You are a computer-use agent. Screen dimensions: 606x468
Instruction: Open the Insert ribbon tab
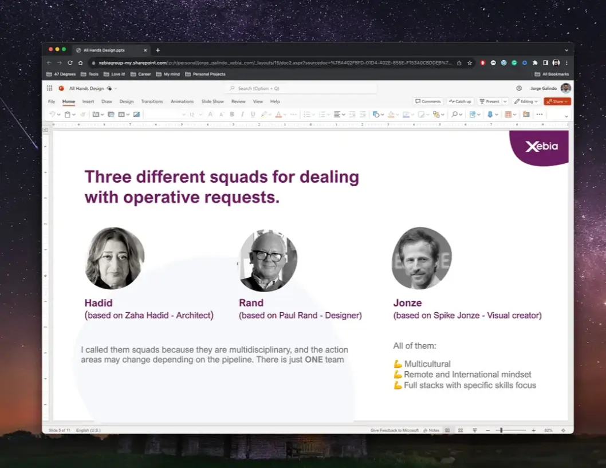(x=88, y=101)
